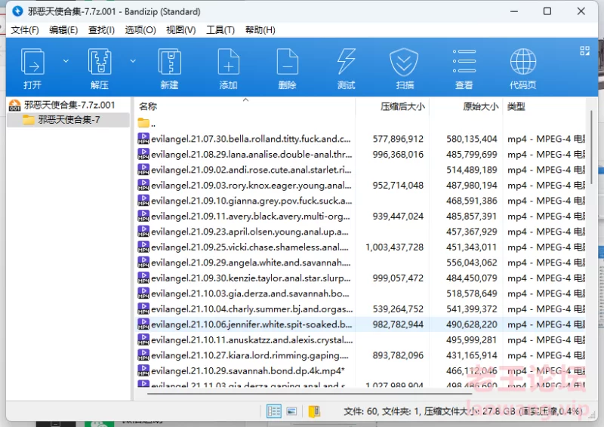Click the archive info icon in status bar
Viewport: 604px width, 427px height.
(x=314, y=411)
